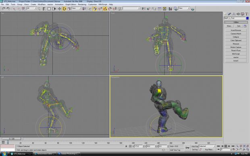Activate the Select and Move tool
The image size is (250, 156).
[59, 9]
